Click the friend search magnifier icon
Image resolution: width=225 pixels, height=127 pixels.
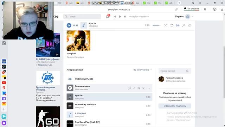pos(187,71)
